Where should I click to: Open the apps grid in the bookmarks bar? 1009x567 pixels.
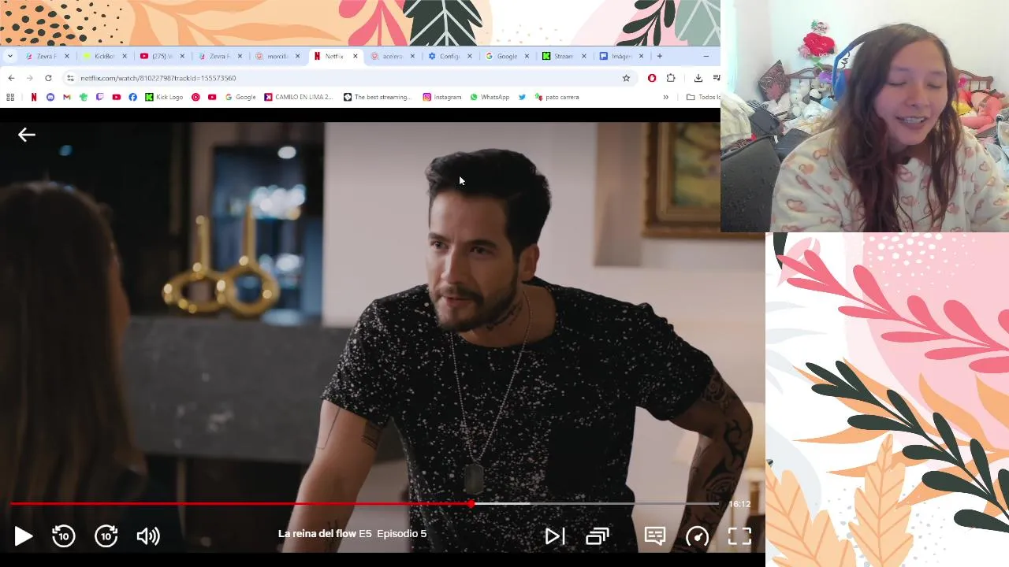[10, 97]
